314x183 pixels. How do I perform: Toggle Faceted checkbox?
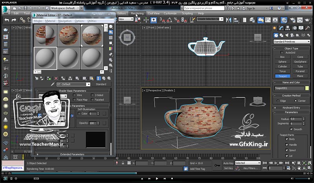point(92,100)
